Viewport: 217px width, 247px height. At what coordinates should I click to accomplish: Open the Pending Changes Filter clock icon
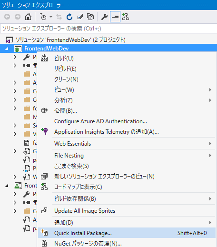(x=43, y=17)
